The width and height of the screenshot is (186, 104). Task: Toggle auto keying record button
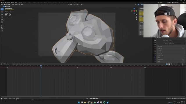(x=87, y=98)
